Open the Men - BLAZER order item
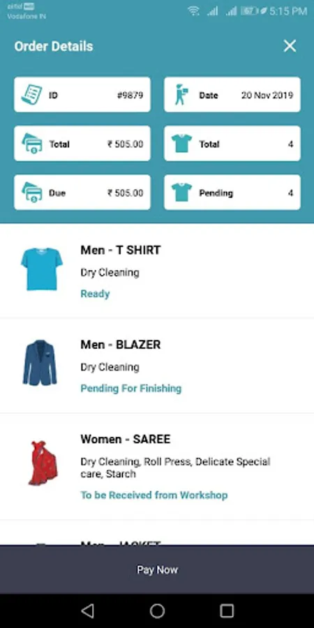 point(157,366)
